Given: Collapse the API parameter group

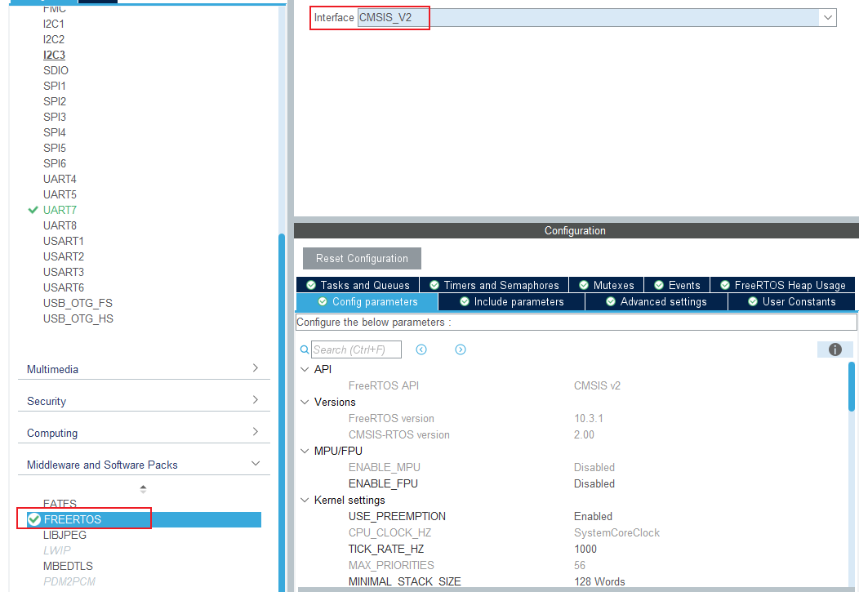Looking at the screenshot, I should (305, 369).
